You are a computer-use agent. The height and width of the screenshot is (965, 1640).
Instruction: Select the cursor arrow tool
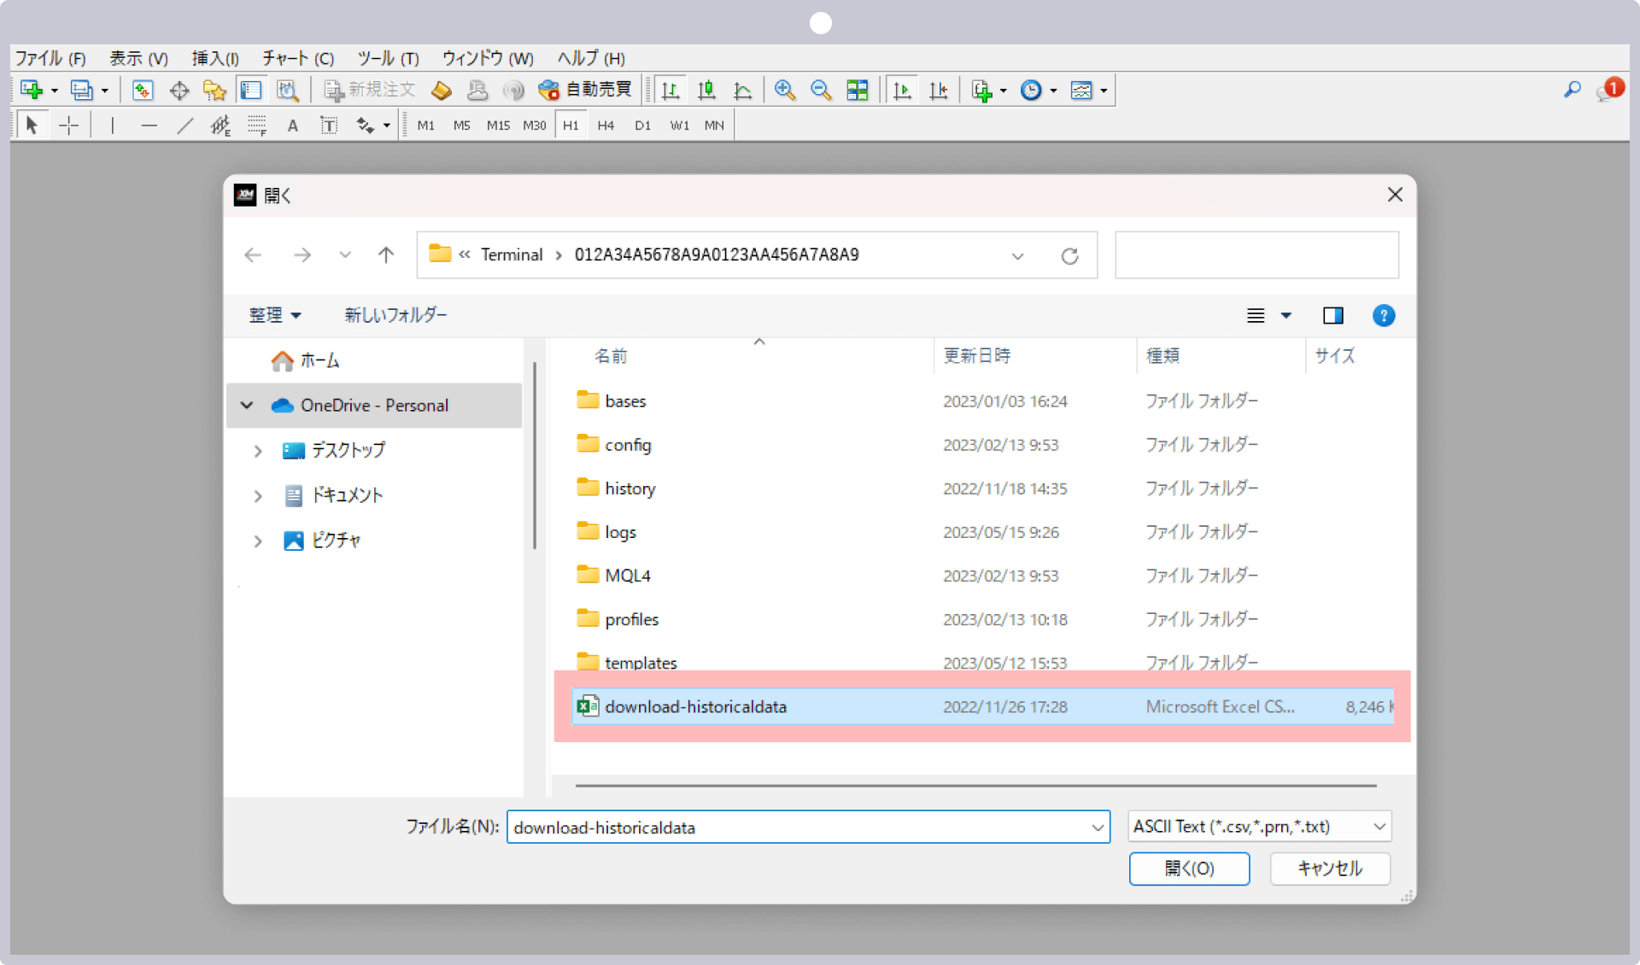[x=32, y=126]
